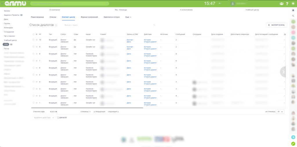This screenshot has width=297, height=147.
Task: Click История link in row 7
Action: [147, 61]
